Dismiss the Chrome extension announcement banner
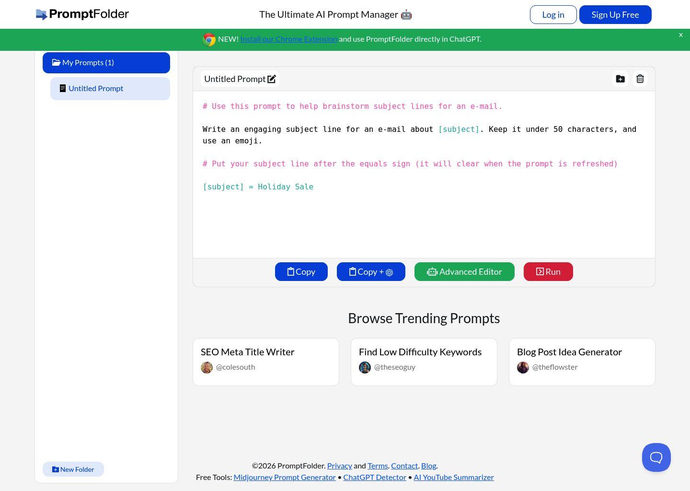The width and height of the screenshot is (690, 491). tap(680, 35)
